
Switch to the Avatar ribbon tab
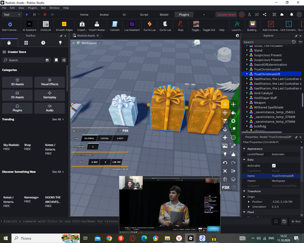point(104,15)
